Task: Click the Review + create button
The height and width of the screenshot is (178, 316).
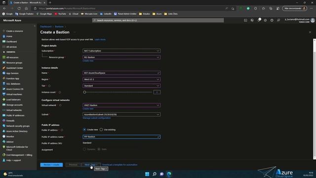Action: click(x=51, y=165)
